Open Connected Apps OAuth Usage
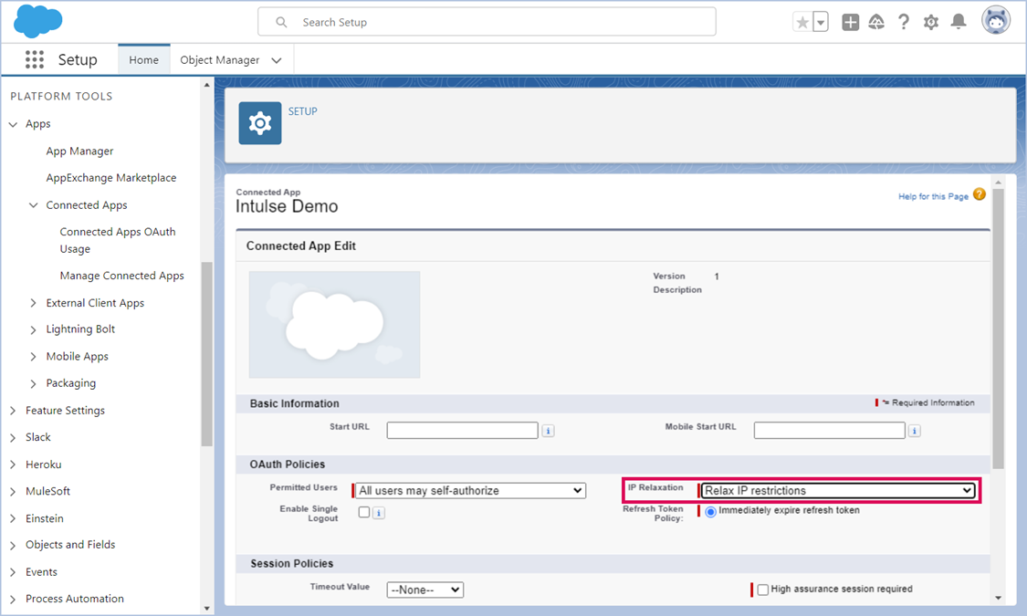 [x=118, y=240]
